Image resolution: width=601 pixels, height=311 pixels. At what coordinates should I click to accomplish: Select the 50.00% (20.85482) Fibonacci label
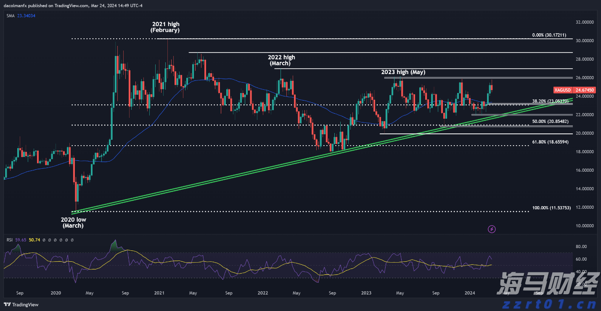(x=550, y=121)
